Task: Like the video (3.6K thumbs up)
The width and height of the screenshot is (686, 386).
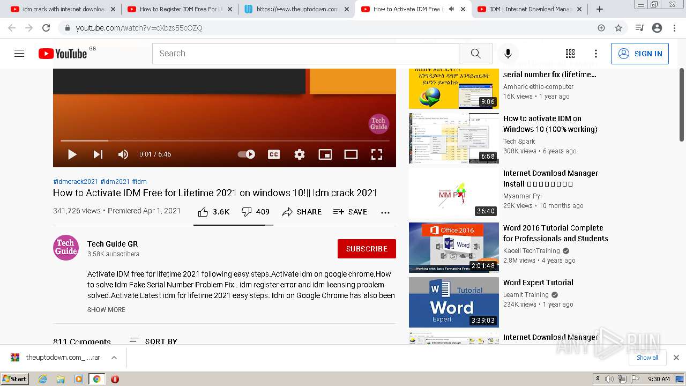Action: click(213, 212)
